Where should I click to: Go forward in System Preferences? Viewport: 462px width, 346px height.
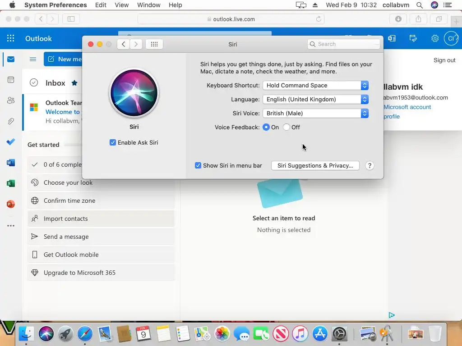click(136, 44)
